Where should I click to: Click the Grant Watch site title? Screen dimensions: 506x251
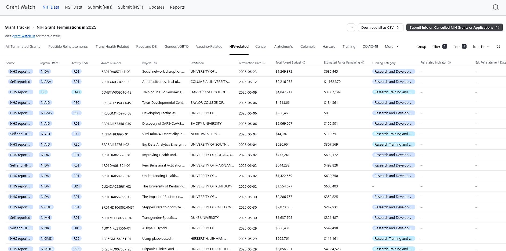point(21,7)
